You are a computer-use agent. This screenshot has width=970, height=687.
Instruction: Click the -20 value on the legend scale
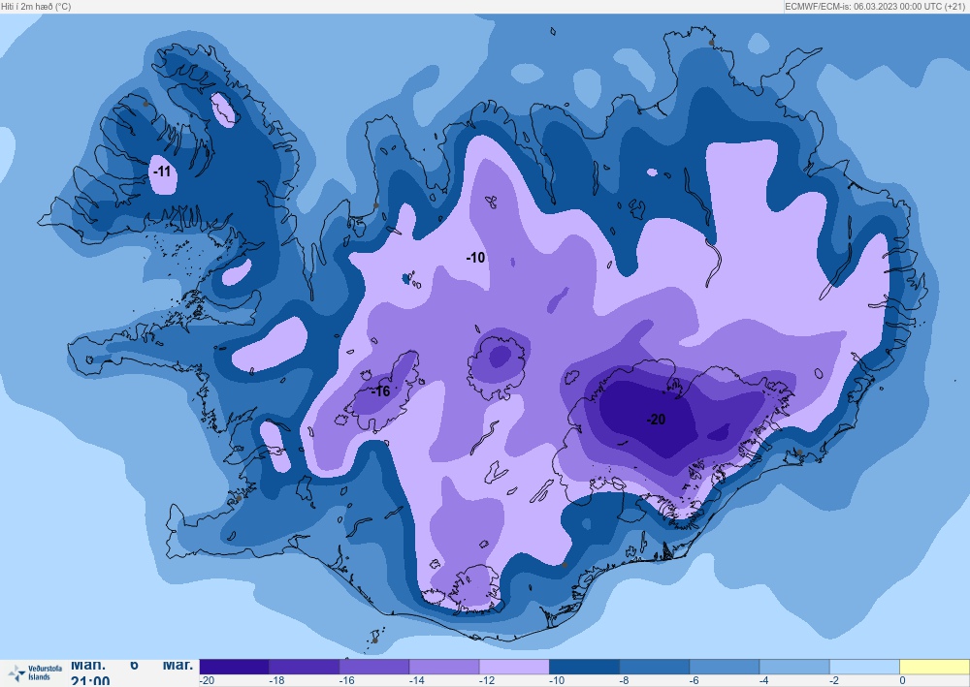pos(207,681)
